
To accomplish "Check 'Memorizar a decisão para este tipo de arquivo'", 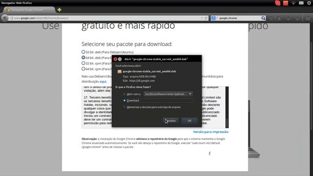I will coord(124,107).
